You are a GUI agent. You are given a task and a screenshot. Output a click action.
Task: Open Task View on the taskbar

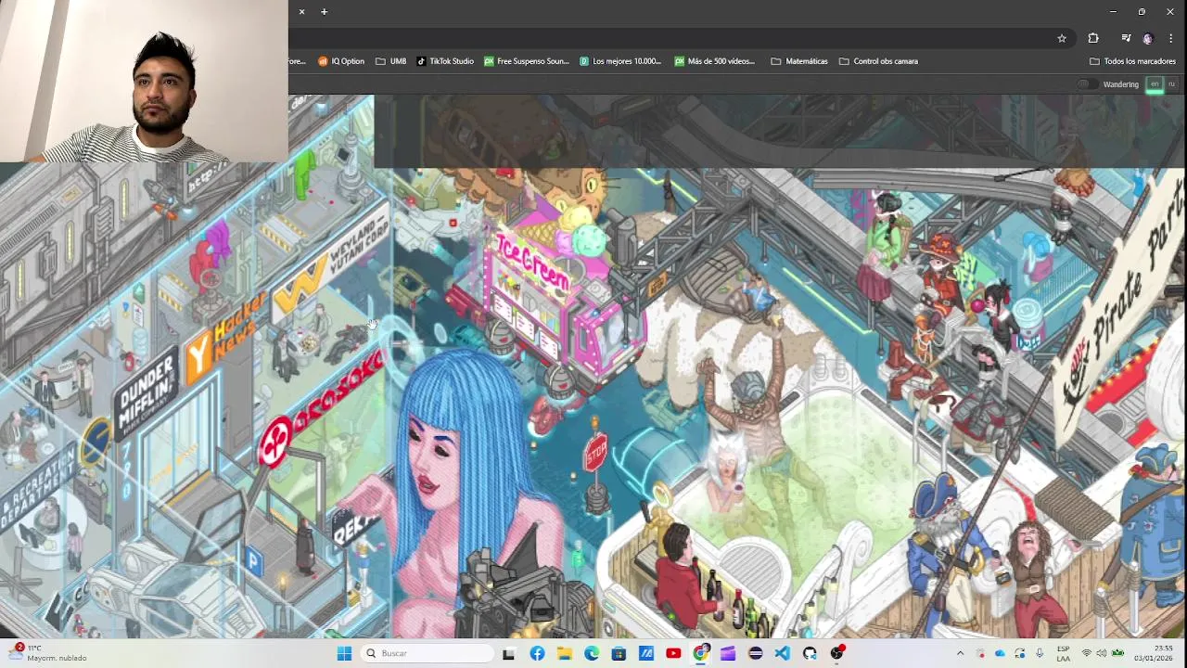[x=508, y=653]
